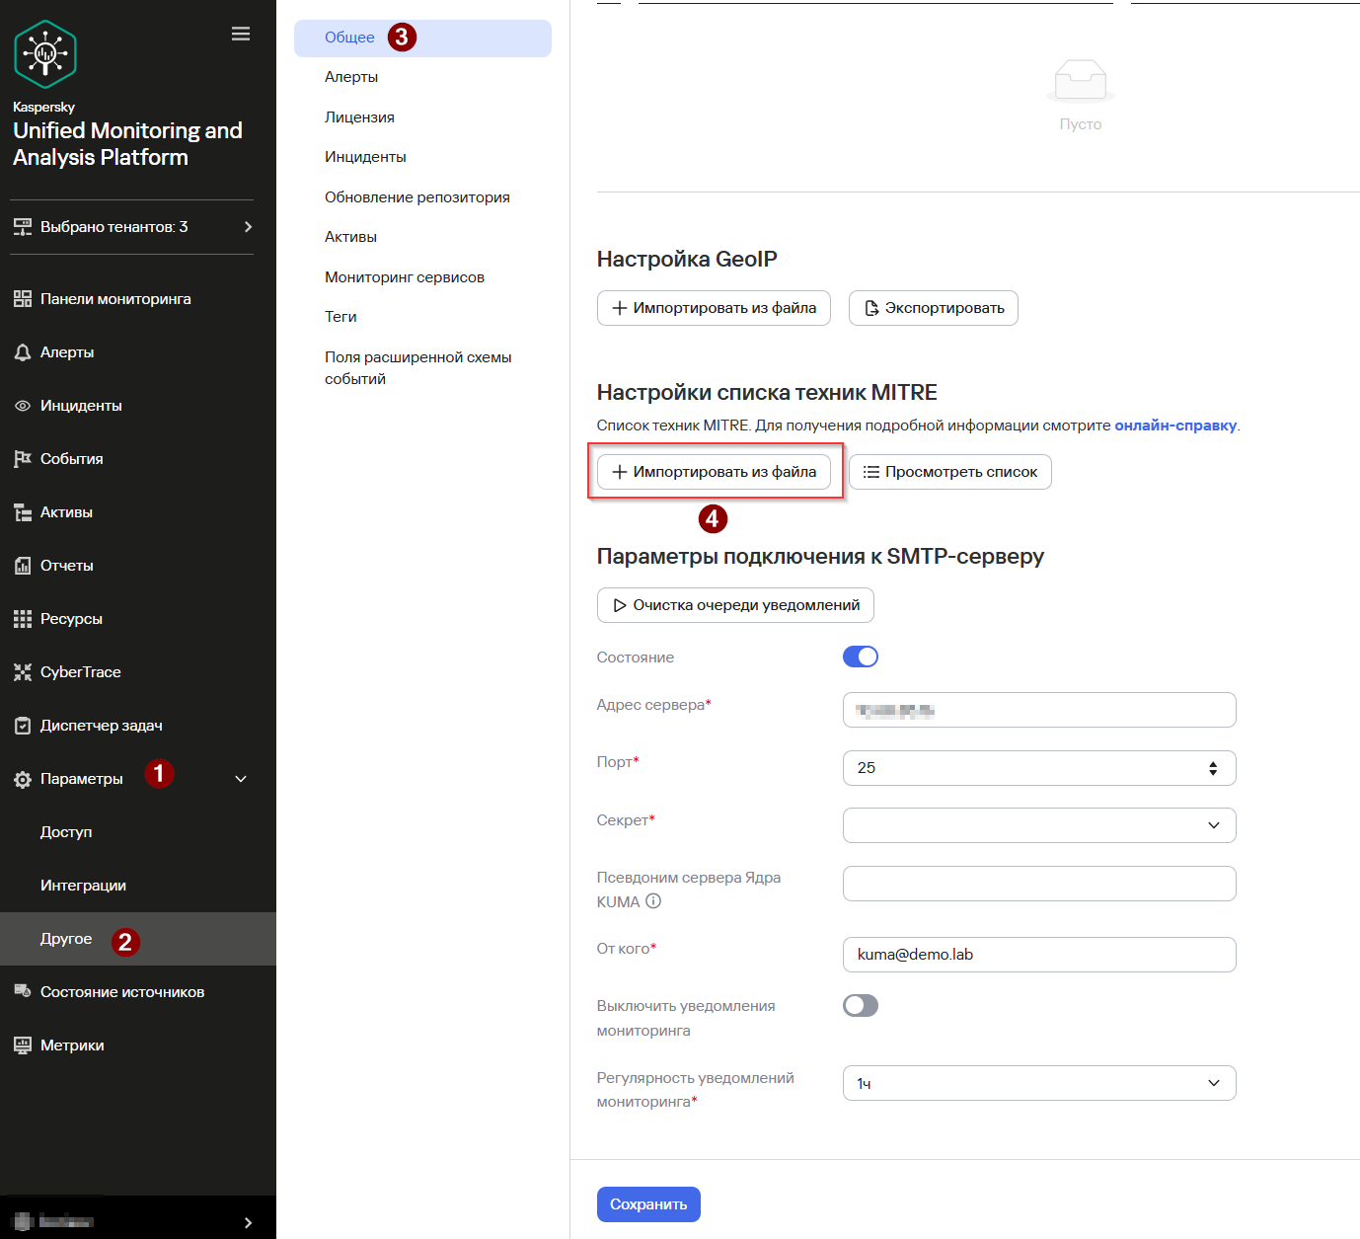Open Регулярность уведомлений мониторинга dropdown
The height and width of the screenshot is (1239, 1360).
tap(1039, 1083)
